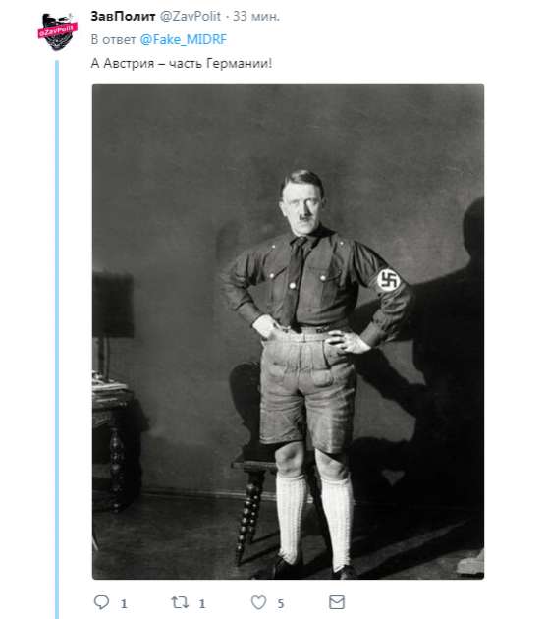Click retweet count beside the retweet arrows
This screenshot has width=547, height=619.
coord(202,603)
